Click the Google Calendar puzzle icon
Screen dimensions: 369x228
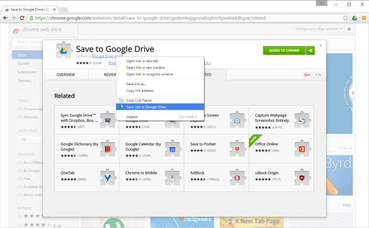point(173,149)
